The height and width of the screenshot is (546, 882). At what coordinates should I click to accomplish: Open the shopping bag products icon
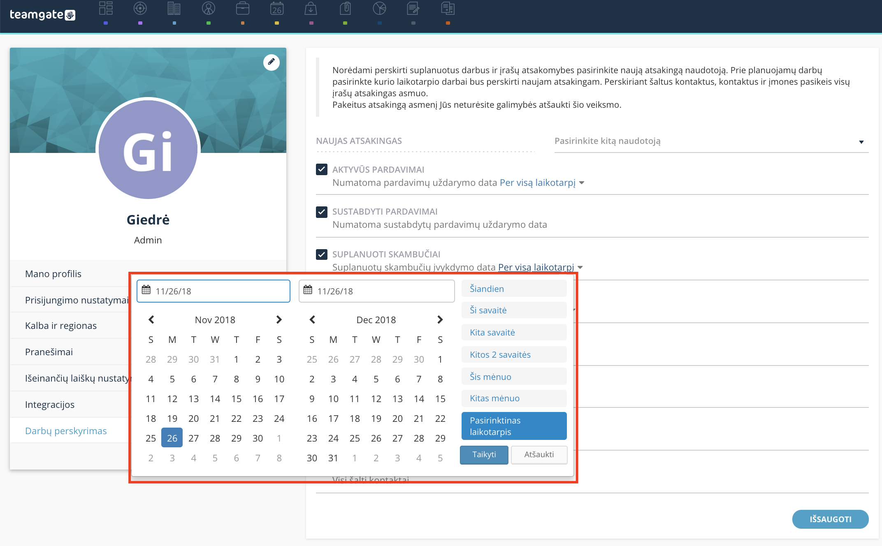coord(311,9)
